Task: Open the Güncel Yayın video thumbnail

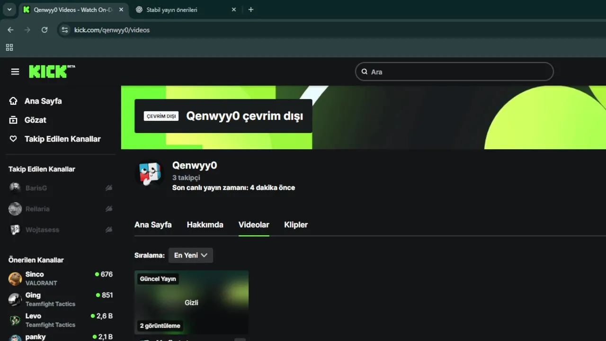Action: pos(191,302)
